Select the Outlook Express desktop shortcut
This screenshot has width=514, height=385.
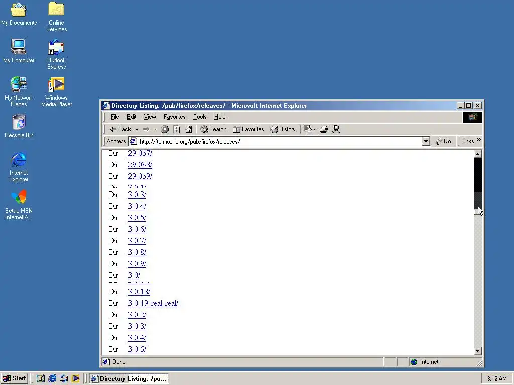(56, 54)
